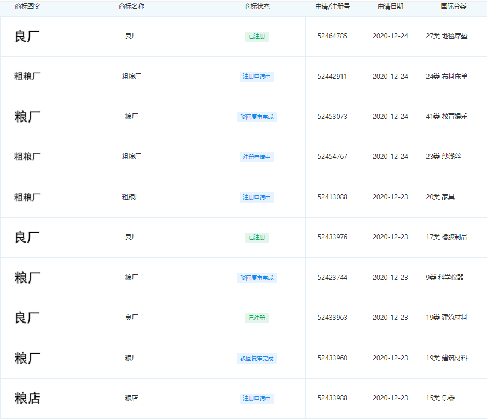Click trademark name 良厂 in row 52433963

[131, 318]
